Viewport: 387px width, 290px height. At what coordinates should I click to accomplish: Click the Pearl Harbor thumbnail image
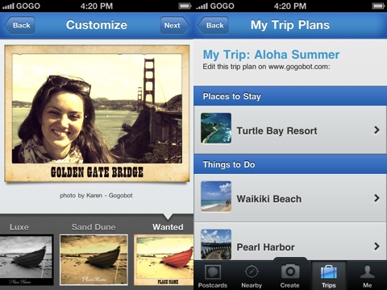pyautogui.click(x=216, y=244)
